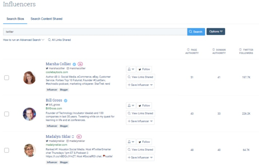Follow Madalyn Sklar on Twitter
This screenshot has width=259, height=167.
pos(144,142)
